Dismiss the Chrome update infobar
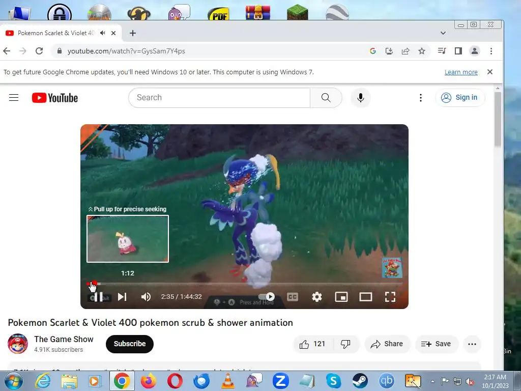Image resolution: width=521 pixels, height=391 pixels. click(490, 72)
